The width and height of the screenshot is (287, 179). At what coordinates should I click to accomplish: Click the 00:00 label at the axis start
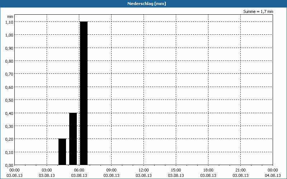pyautogui.click(x=14, y=170)
